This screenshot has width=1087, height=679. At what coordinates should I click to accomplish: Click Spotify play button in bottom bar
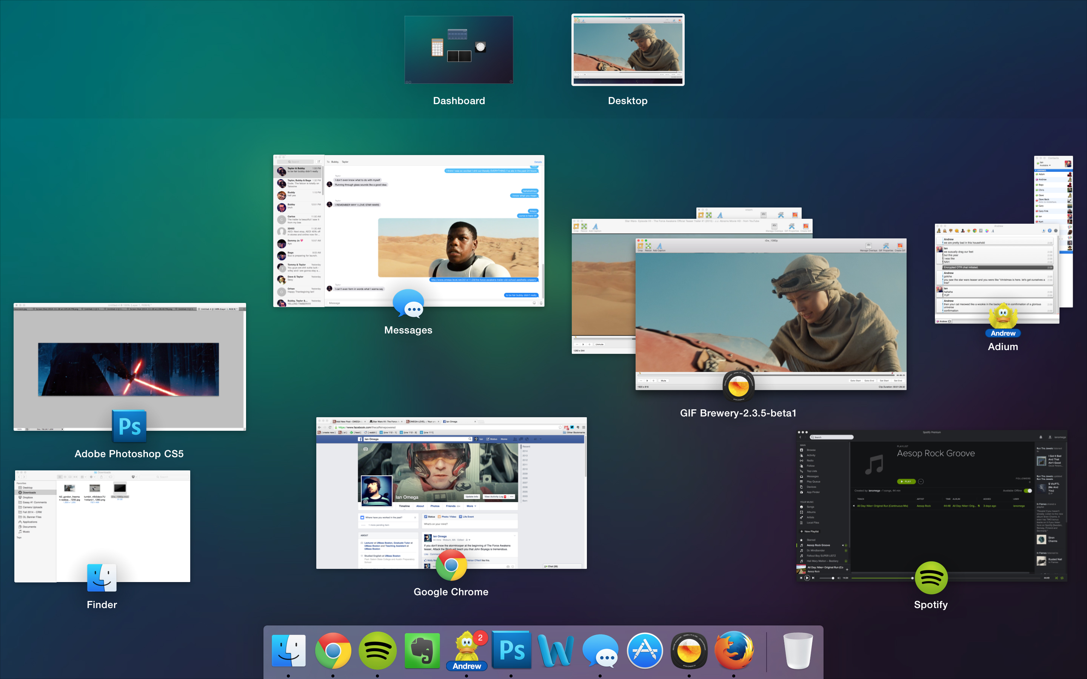[x=807, y=578]
